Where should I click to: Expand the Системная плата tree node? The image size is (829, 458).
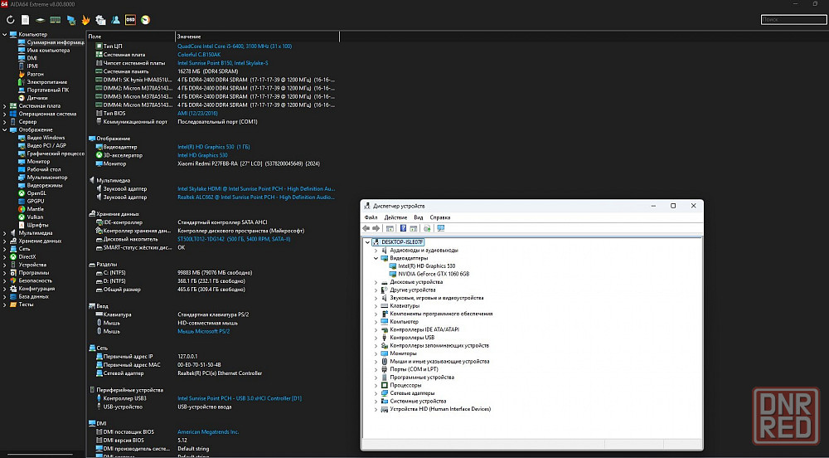5,106
